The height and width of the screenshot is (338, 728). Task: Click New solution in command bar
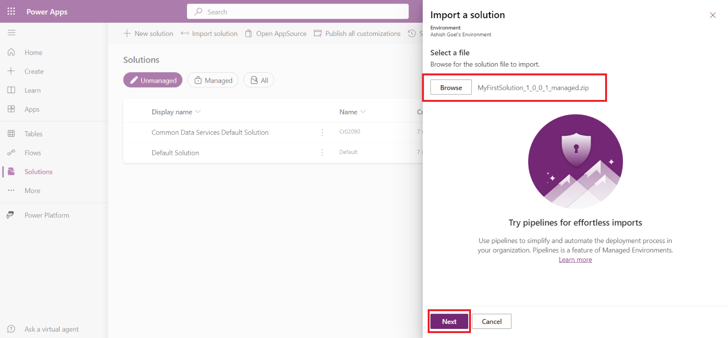coord(148,34)
